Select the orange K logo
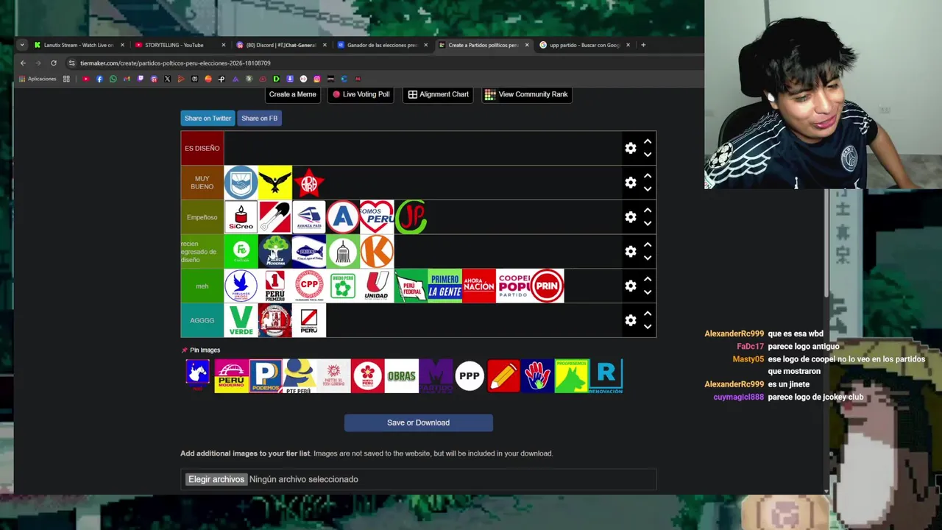The width and height of the screenshot is (942, 530). tap(377, 252)
